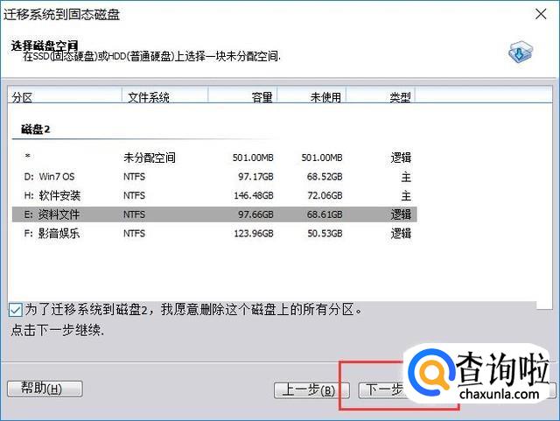
Task: Click the 68.61GB unused cell
Action: [325, 214]
